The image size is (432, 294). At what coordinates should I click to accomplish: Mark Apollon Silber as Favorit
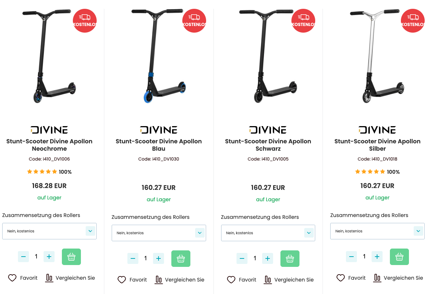coord(351,278)
